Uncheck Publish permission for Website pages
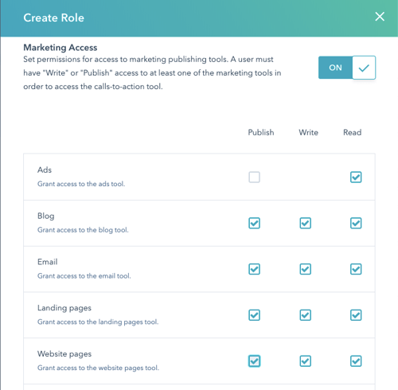 click(254, 361)
